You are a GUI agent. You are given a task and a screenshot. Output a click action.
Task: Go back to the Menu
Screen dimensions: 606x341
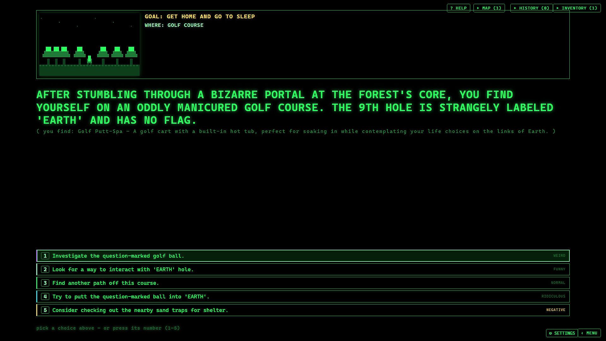tap(589, 333)
